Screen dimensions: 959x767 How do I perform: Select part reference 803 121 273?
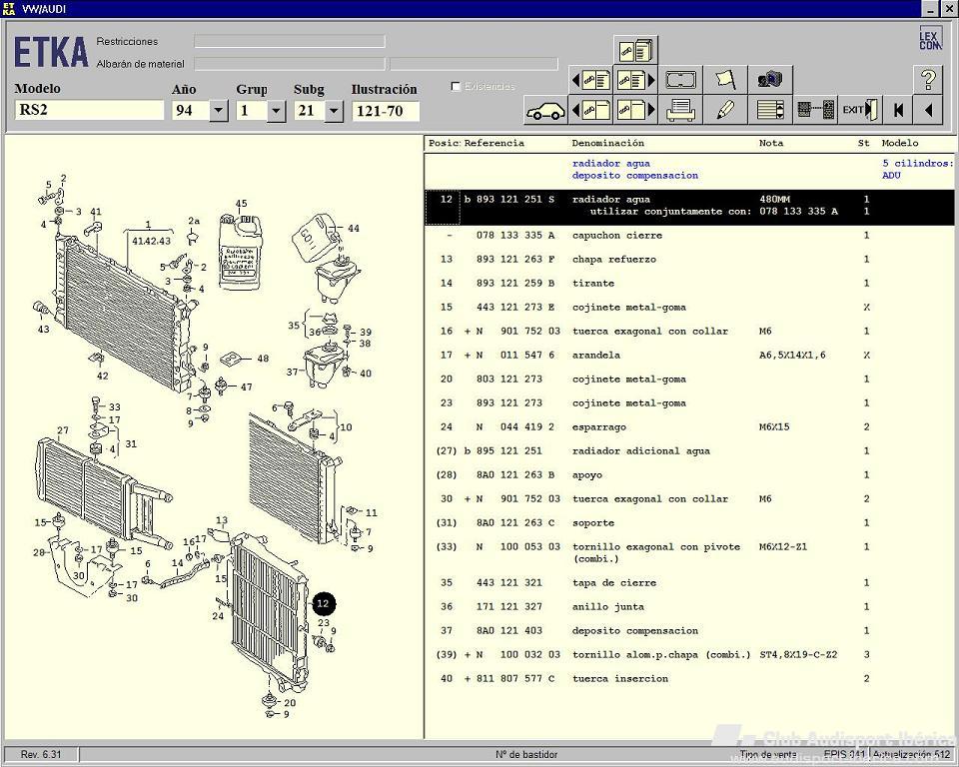tap(509, 380)
